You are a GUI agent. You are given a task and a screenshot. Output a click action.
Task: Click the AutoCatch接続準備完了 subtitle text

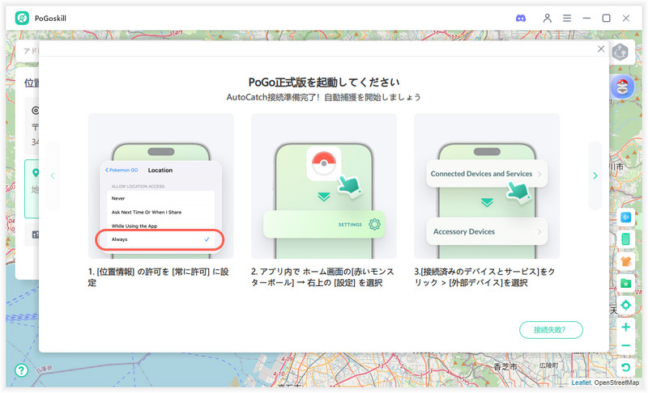point(323,97)
